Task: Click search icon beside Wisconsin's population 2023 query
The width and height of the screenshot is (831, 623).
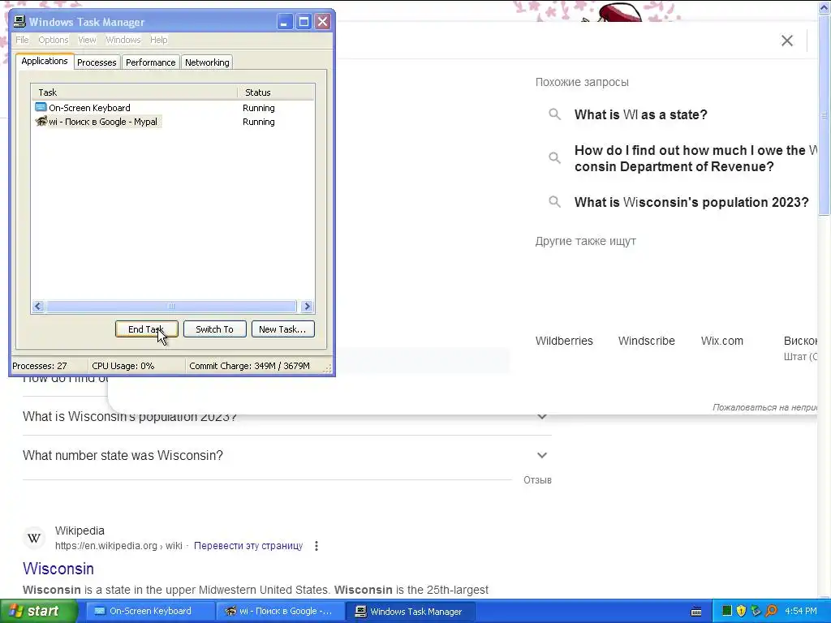Action: point(554,202)
